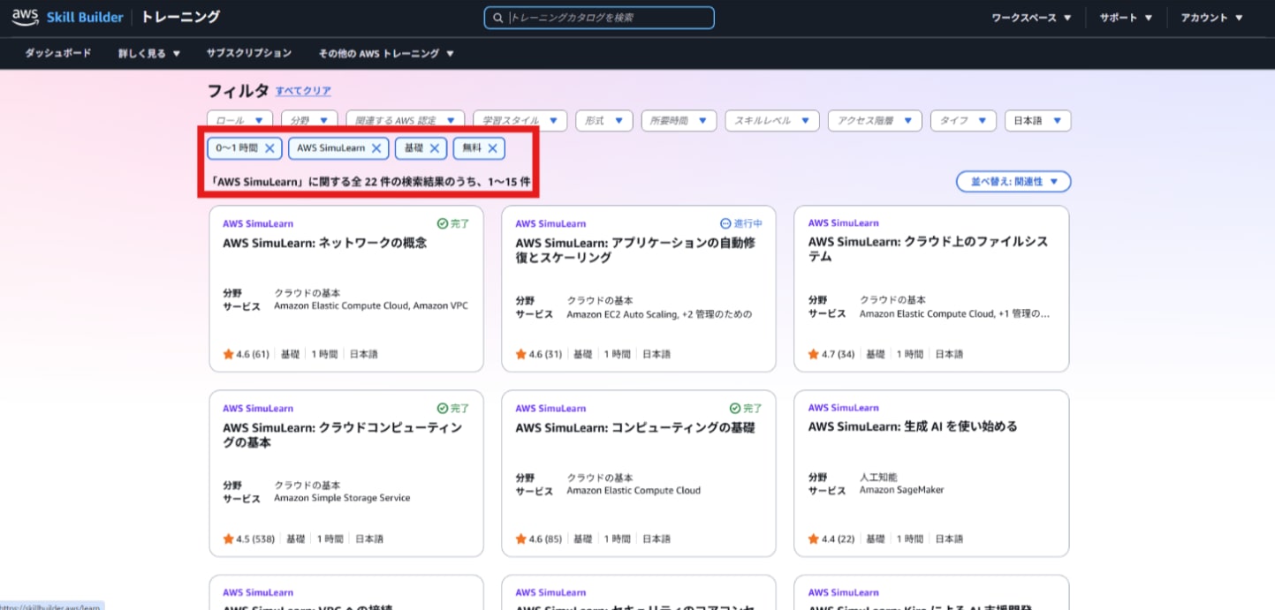Open course 生成 AI を使い始める
Screen dimensions: 1275x610
click(x=913, y=426)
